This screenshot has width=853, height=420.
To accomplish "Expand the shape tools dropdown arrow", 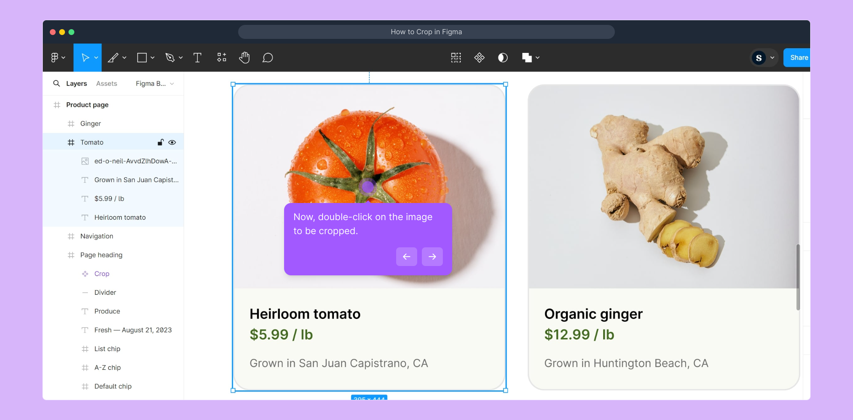I will point(153,58).
